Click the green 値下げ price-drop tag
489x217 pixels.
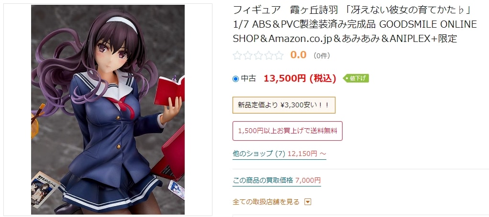(x=356, y=78)
